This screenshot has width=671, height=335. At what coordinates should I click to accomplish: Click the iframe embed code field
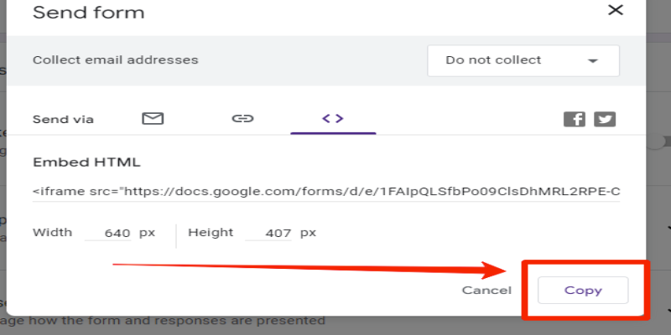click(326, 192)
